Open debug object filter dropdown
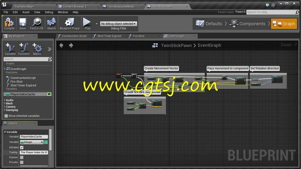This screenshot has width=301, height=169. pos(119,24)
